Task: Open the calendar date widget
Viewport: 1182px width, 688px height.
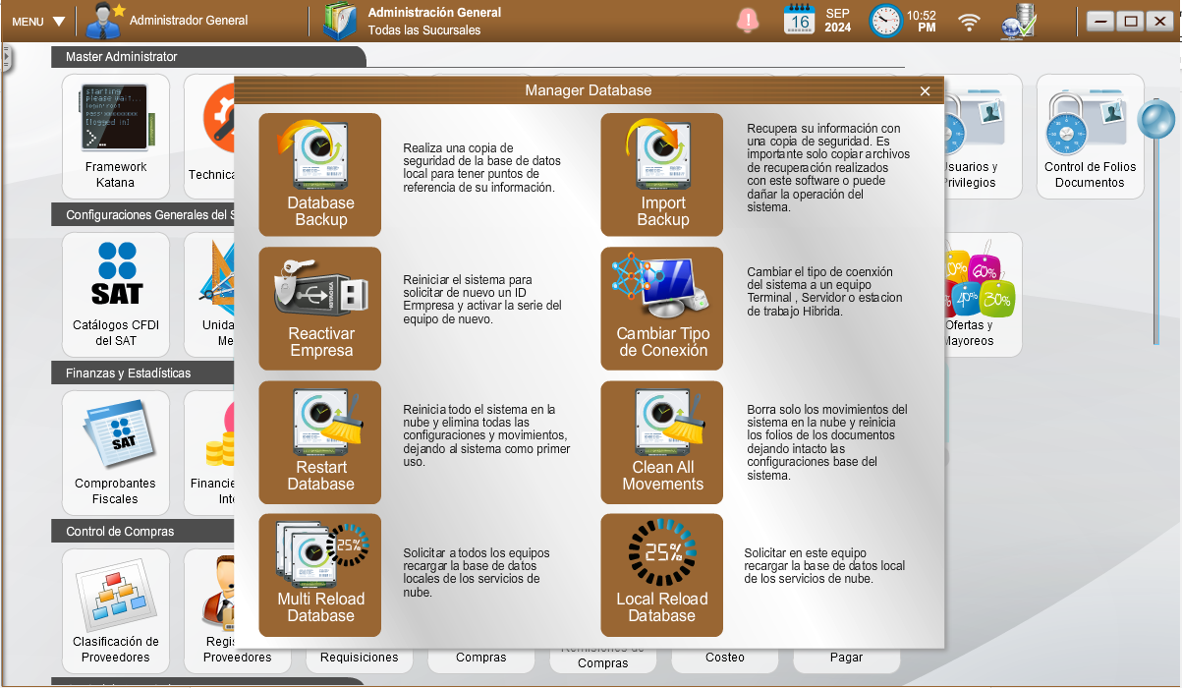Action: click(800, 20)
